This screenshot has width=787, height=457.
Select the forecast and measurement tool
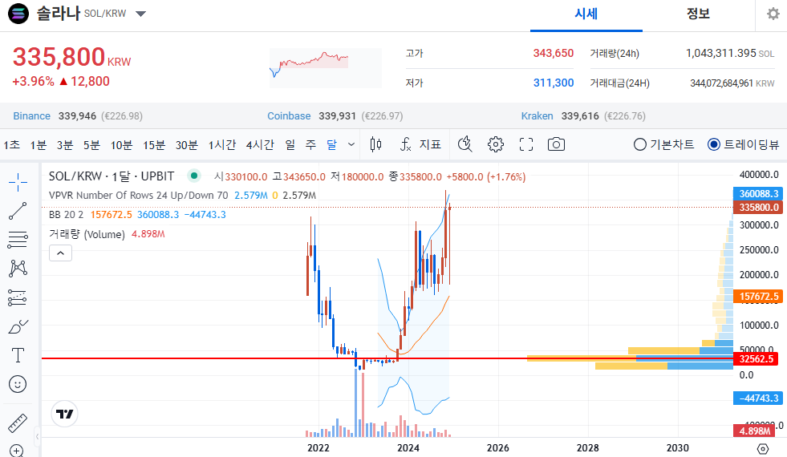(18, 297)
